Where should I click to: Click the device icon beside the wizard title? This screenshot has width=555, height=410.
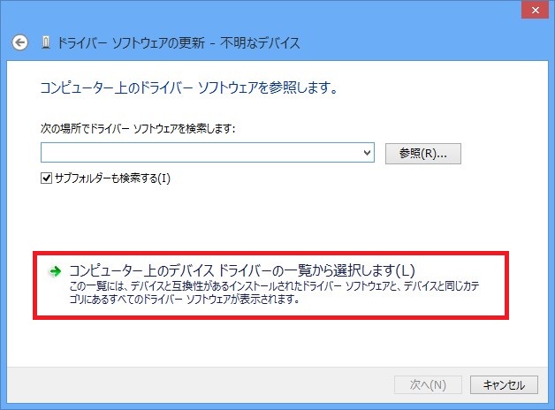click(x=44, y=42)
